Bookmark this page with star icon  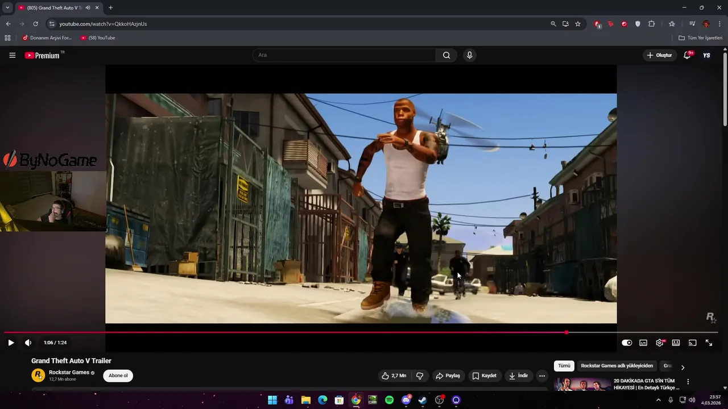pyautogui.click(x=578, y=24)
